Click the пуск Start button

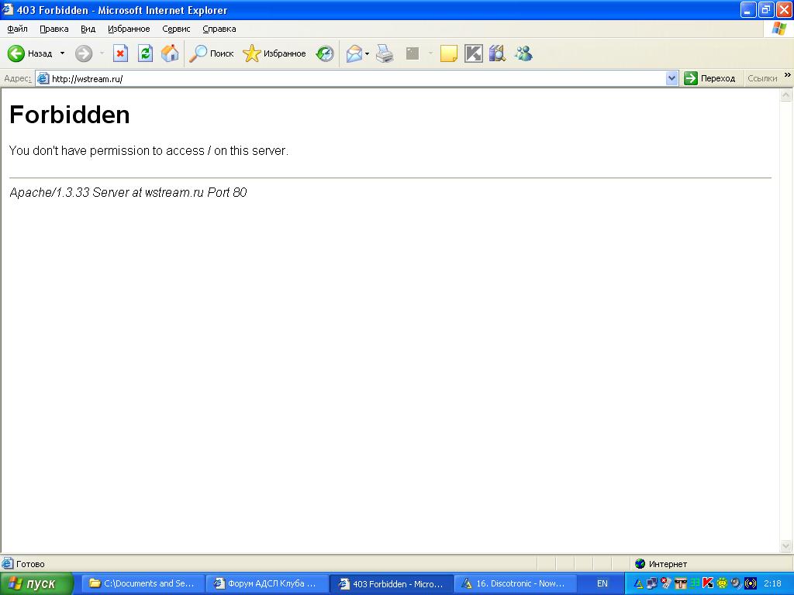[36, 583]
